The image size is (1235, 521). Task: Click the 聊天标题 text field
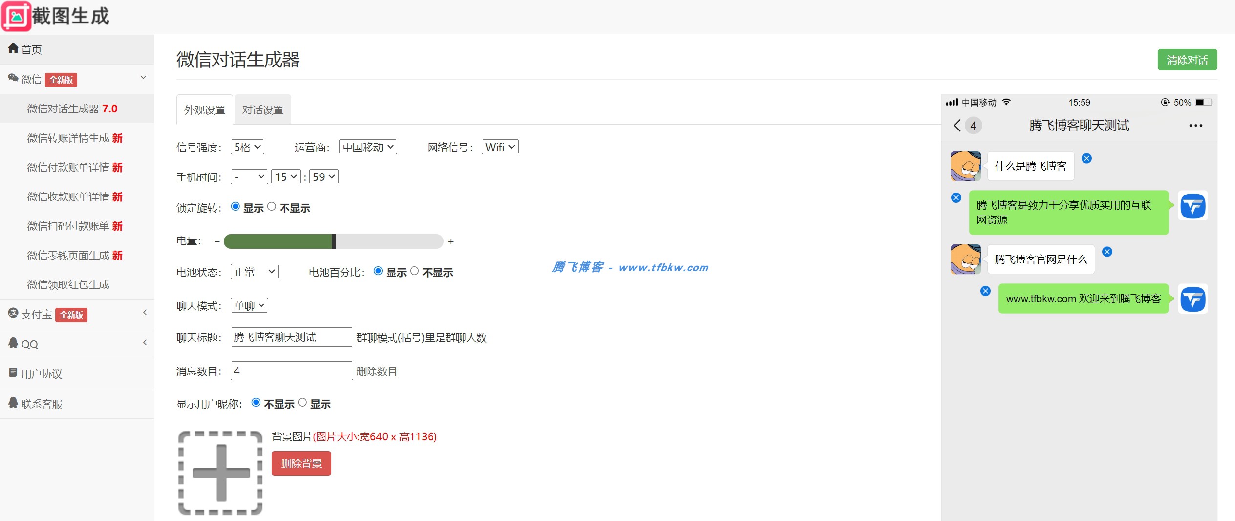(x=292, y=337)
